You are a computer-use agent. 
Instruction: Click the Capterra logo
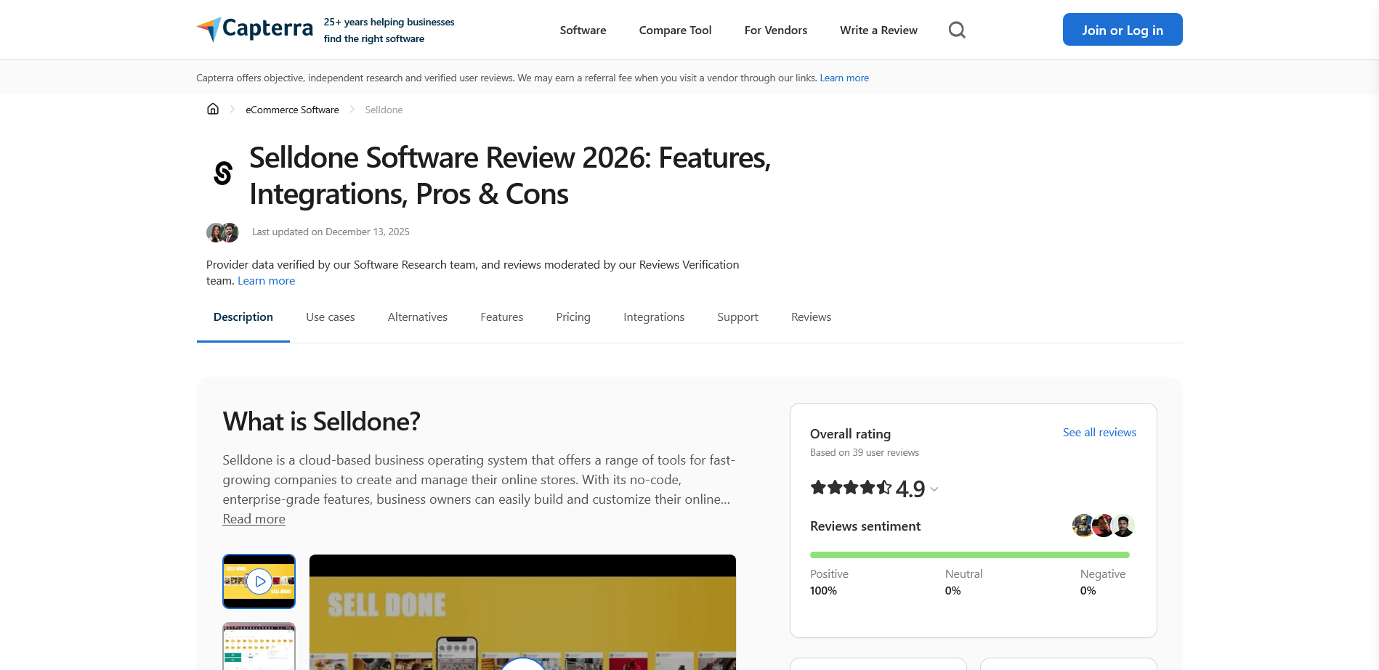tap(255, 29)
